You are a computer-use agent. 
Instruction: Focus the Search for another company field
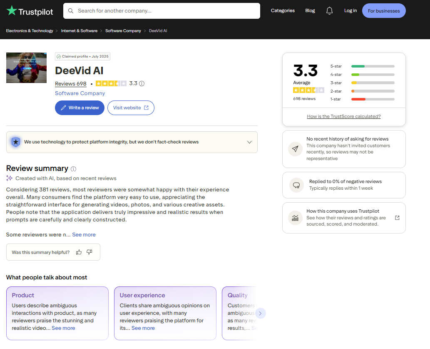(x=162, y=11)
